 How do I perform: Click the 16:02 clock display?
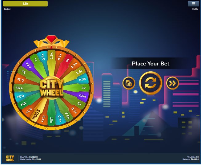coord(195,9)
